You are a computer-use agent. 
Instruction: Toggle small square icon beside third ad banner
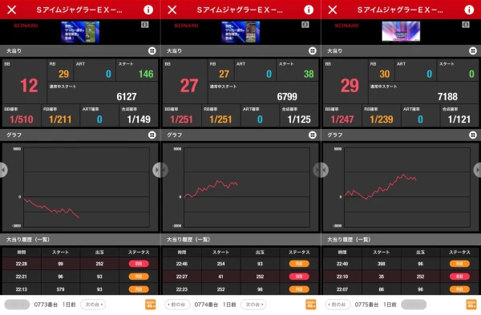click(466, 25)
